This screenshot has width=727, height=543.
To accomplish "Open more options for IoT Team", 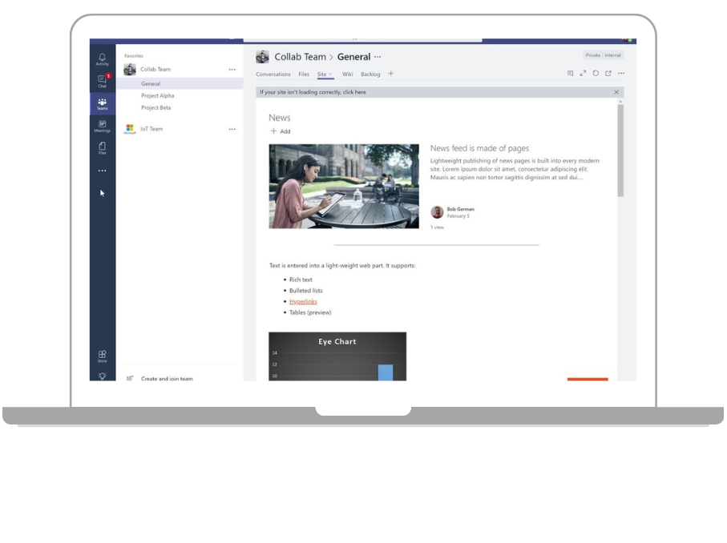I will point(232,129).
